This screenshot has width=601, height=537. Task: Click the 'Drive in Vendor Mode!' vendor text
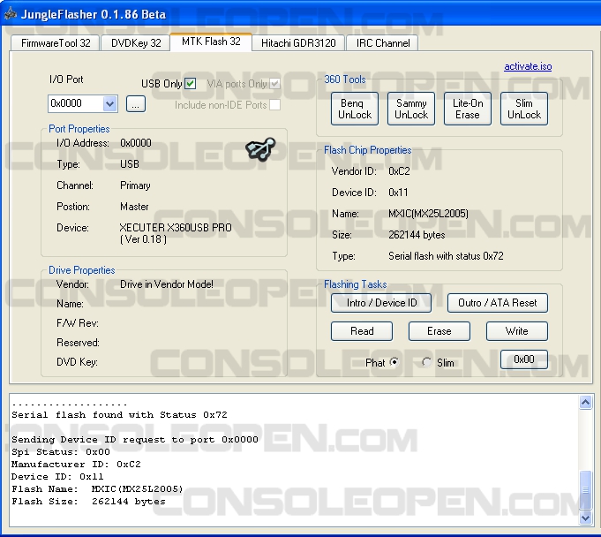coord(167,284)
